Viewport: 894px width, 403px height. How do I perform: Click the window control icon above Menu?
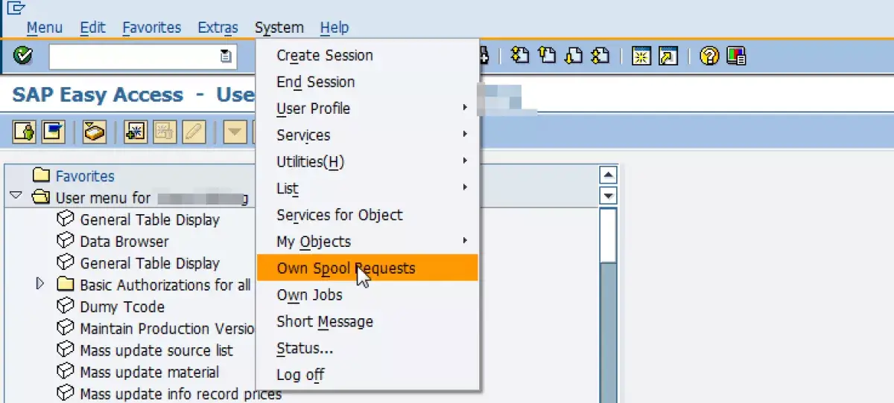tap(16, 7)
